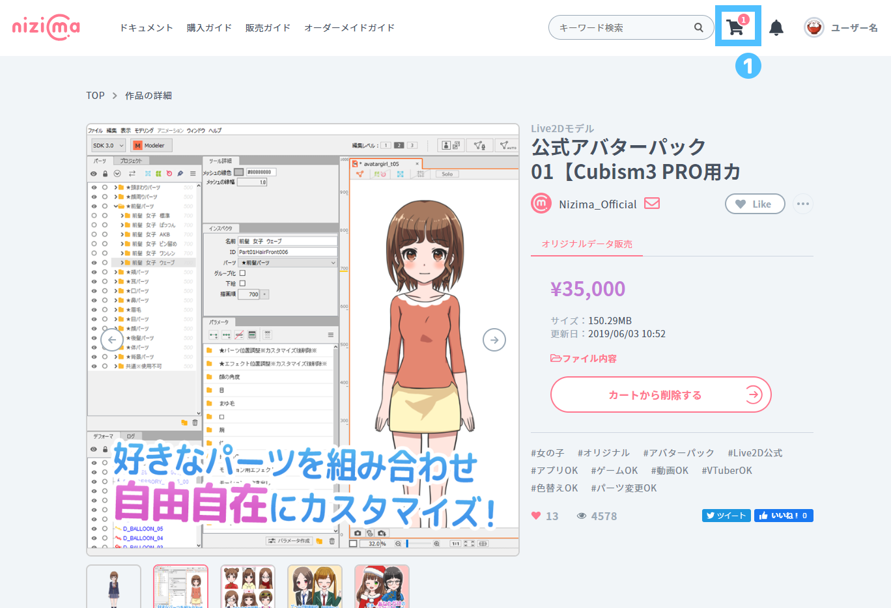Click the Facebook いいね! button
Image resolution: width=891 pixels, height=608 pixels.
(x=784, y=516)
